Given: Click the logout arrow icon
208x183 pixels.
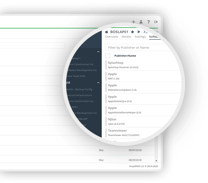Looking at the screenshot, I should 156,22.
